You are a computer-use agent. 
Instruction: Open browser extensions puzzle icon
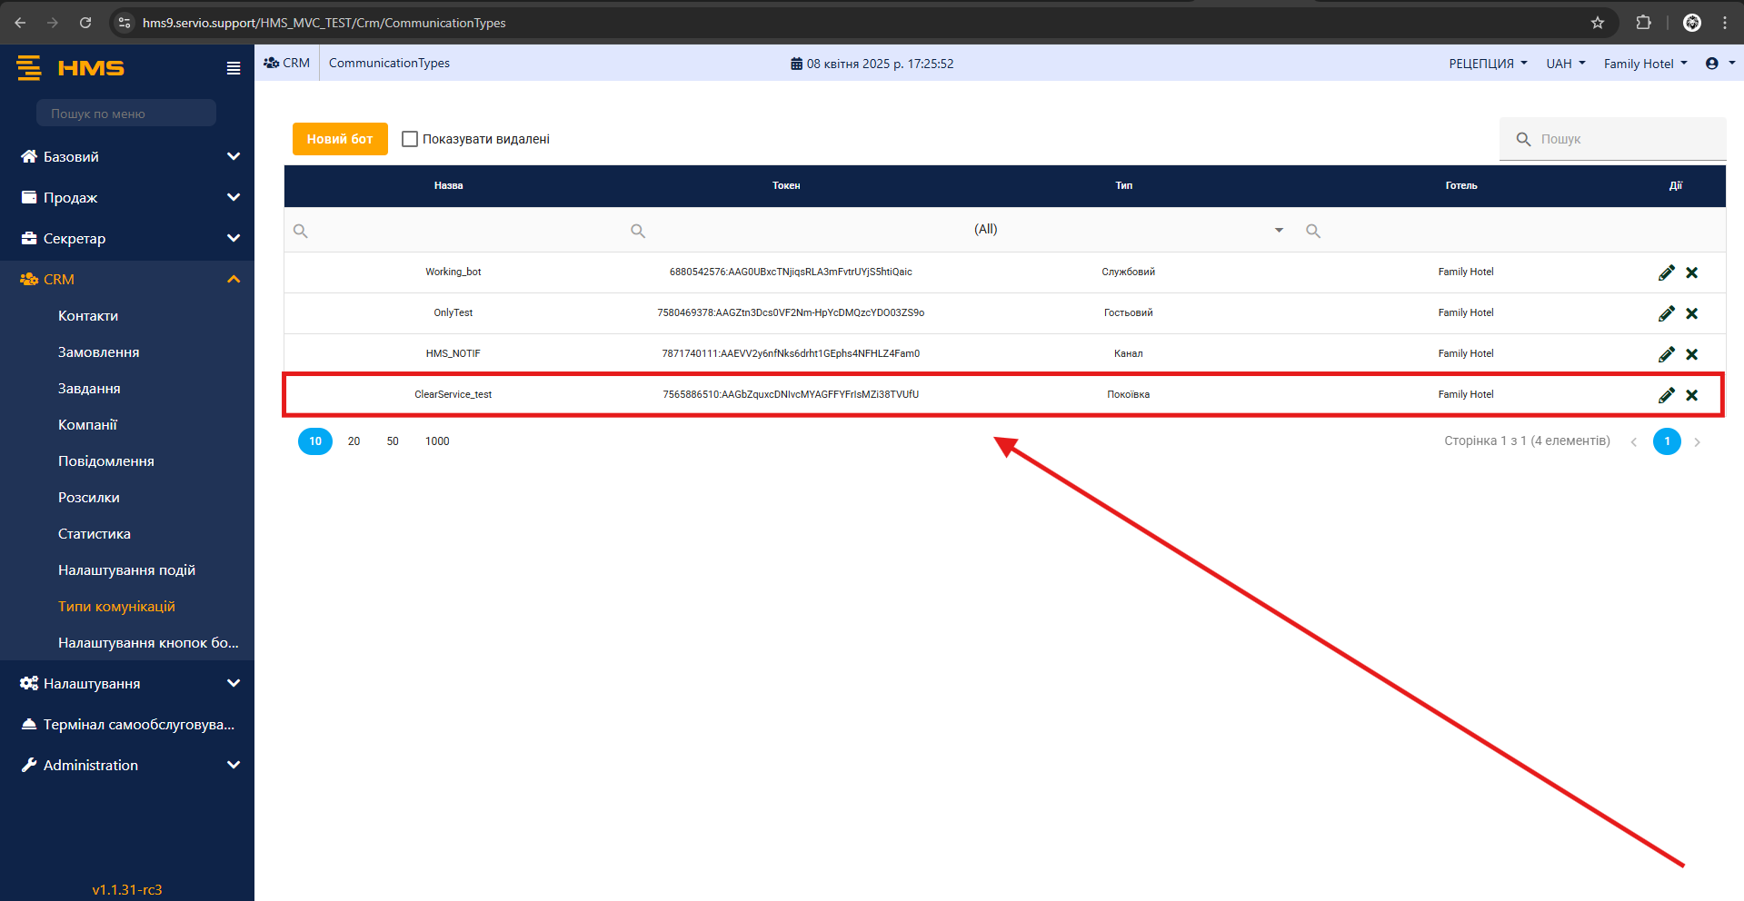pos(1643,23)
